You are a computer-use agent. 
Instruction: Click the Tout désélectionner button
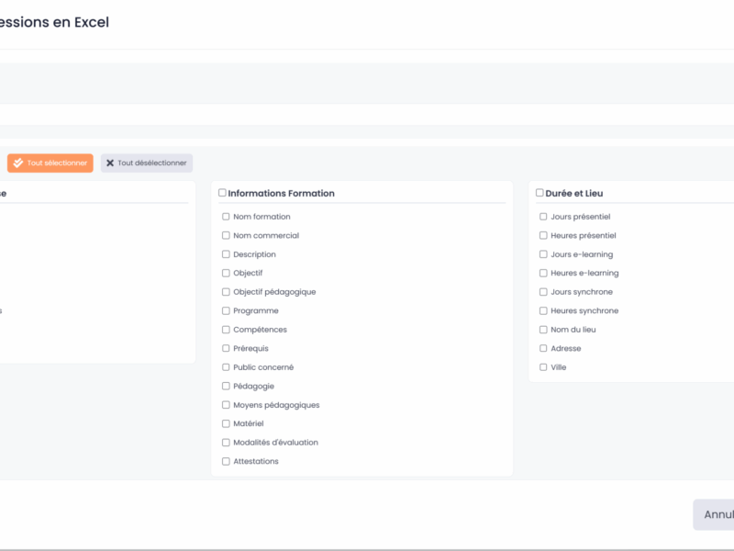point(147,163)
